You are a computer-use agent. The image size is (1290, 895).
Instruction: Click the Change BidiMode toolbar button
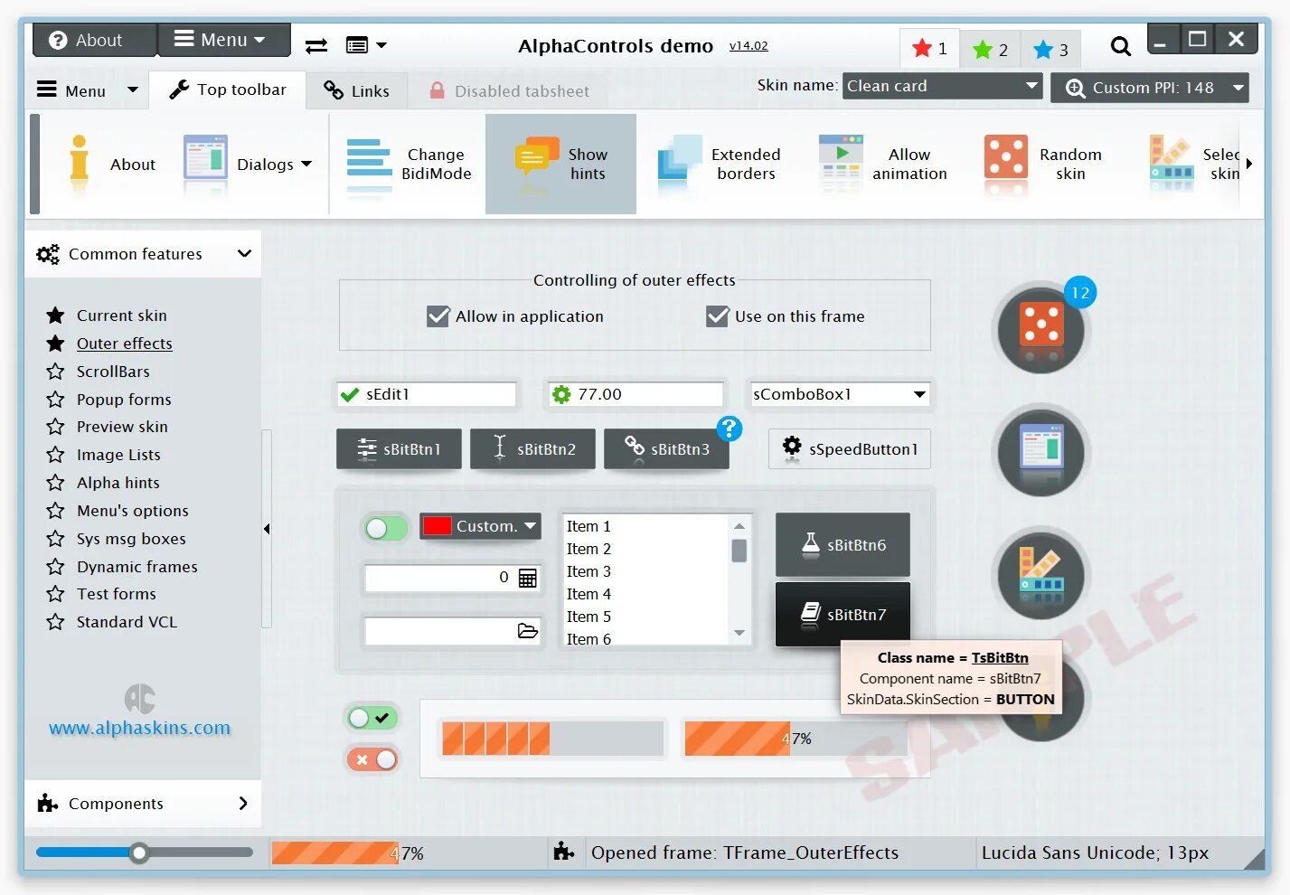coord(409,165)
